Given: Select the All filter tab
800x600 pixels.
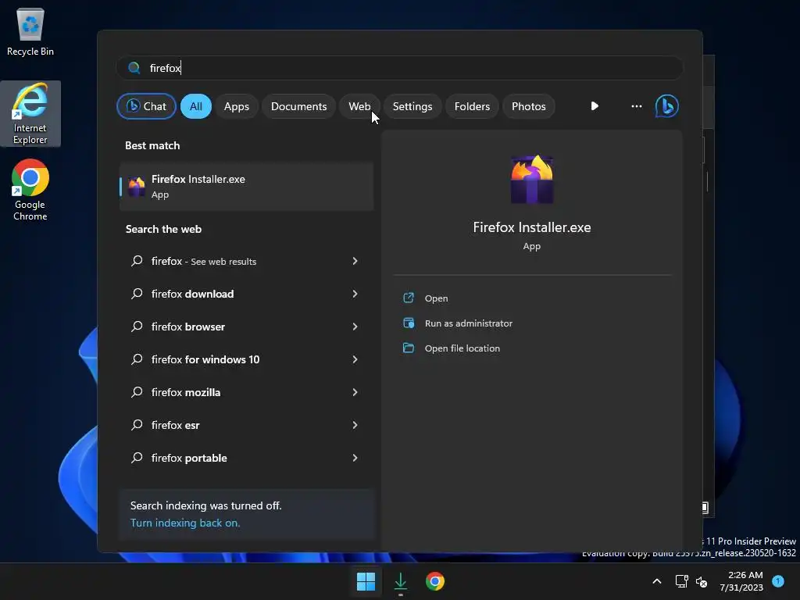Looking at the screenshot, I should (196, 106).
